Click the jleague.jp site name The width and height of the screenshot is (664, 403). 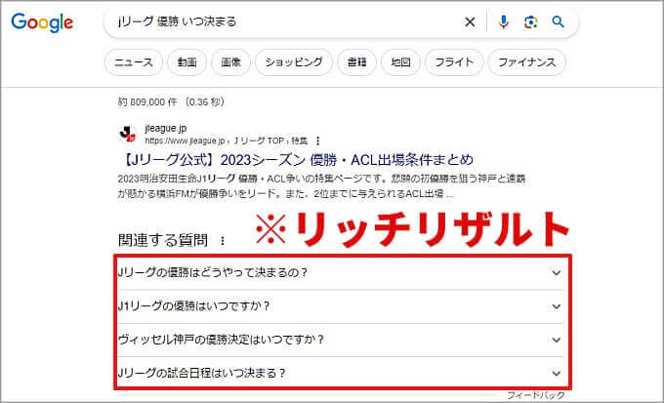(166, 128)
